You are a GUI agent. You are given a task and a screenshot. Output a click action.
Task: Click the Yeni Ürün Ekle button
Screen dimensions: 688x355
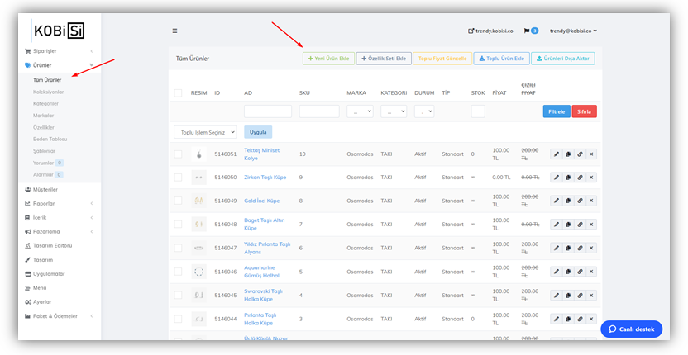[x=328, y=59]
